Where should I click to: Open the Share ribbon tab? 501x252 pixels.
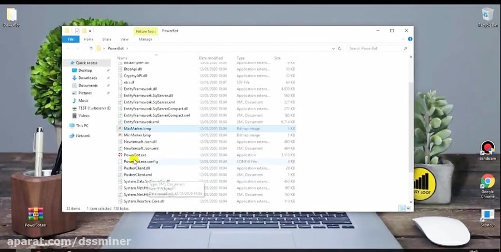point(107,39)
